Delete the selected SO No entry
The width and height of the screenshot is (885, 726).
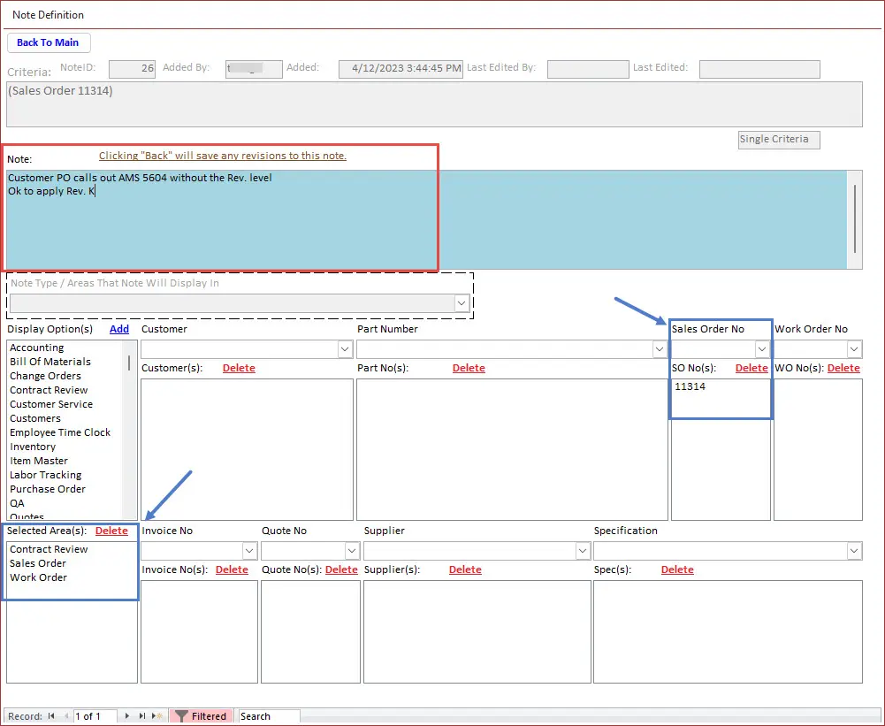pyautogui.click(x=751, y=368)
